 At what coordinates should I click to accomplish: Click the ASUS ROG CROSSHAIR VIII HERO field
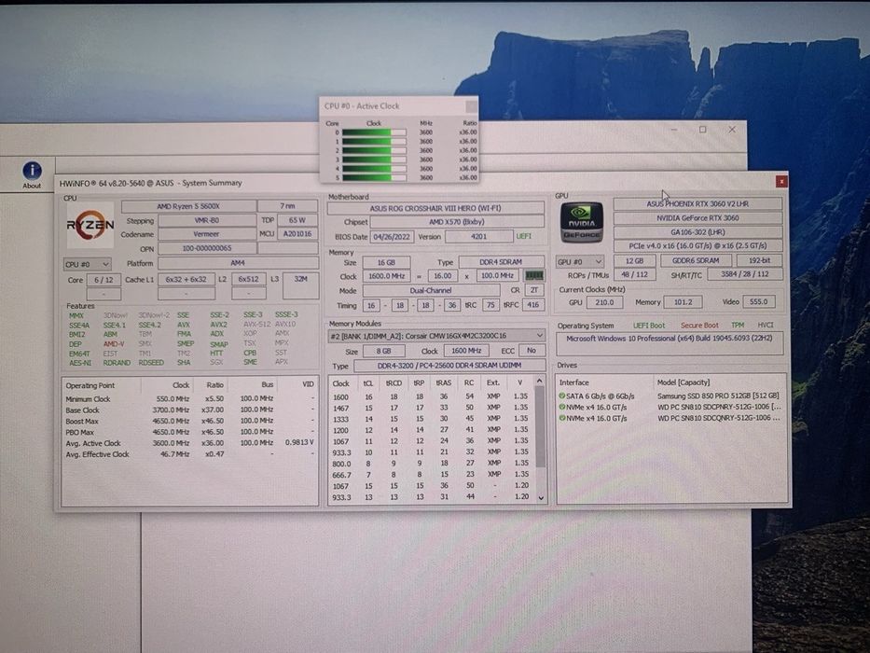tap(435, 208)
